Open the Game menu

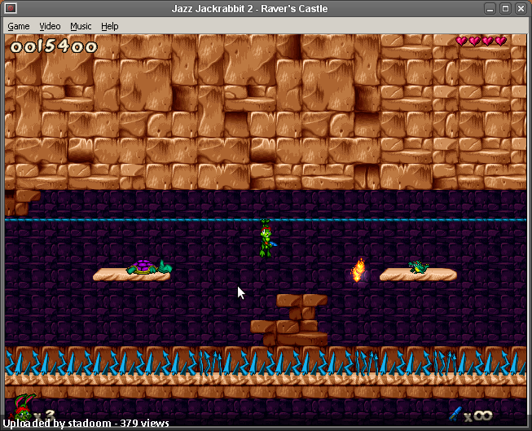pyautogui.click(x=19, y=26)
